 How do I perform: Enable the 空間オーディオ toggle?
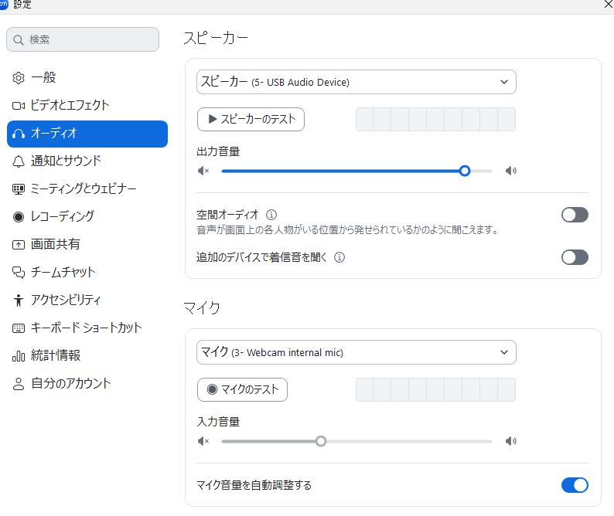click(575, 215)
